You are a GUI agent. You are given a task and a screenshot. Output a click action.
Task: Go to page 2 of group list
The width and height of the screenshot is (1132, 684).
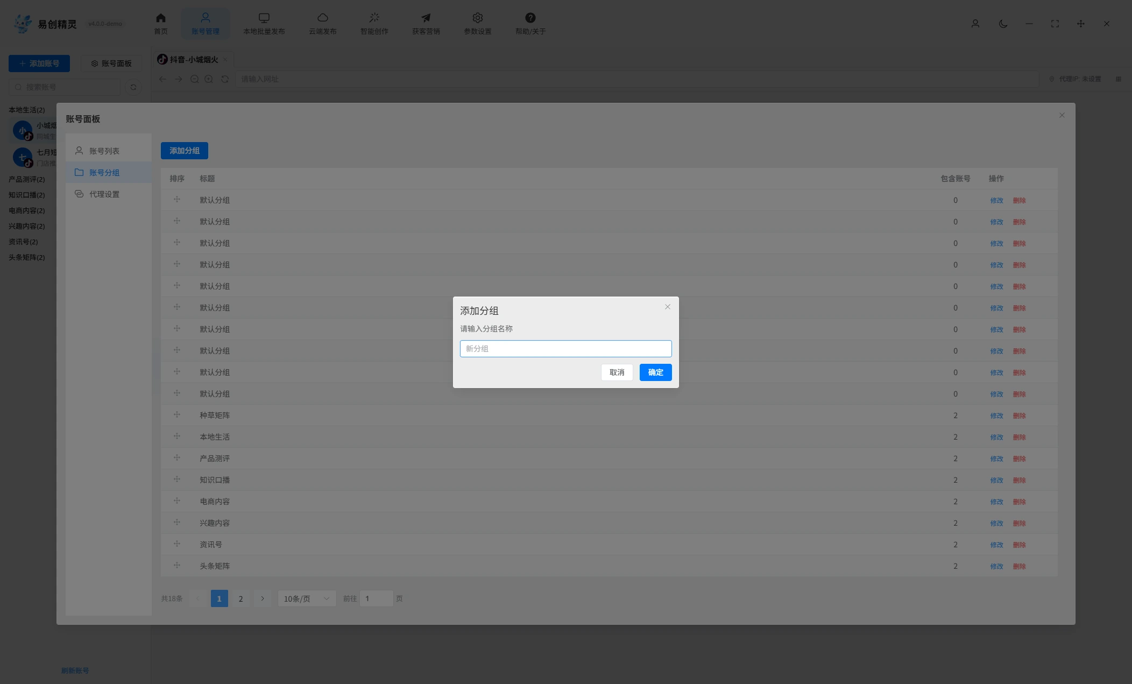coord(240,598)
